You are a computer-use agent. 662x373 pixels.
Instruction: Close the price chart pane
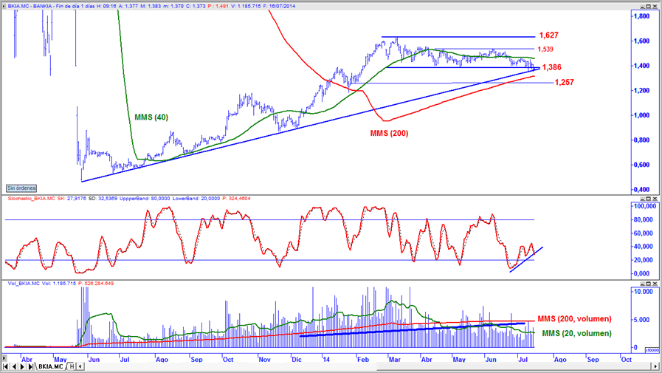click(x=655, y=6)
